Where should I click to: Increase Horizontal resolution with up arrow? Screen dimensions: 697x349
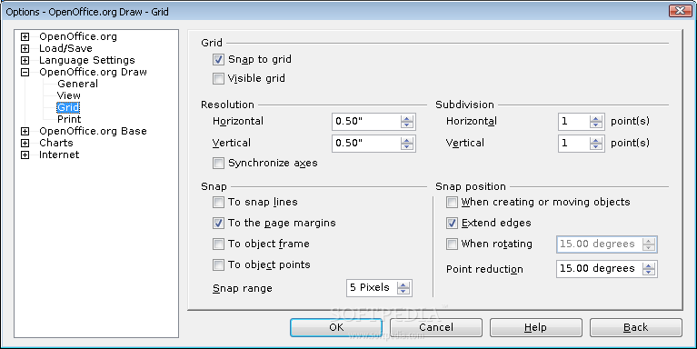407,118
